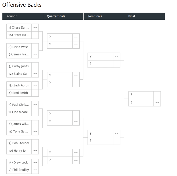Choose 16) Steve Pis... entry
Image resolution: width=177 pixels, height=176 pixels.
(x=19, y=35)
